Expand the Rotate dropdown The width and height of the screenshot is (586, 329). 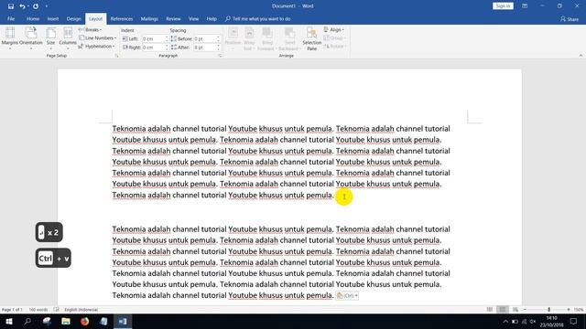334,47
